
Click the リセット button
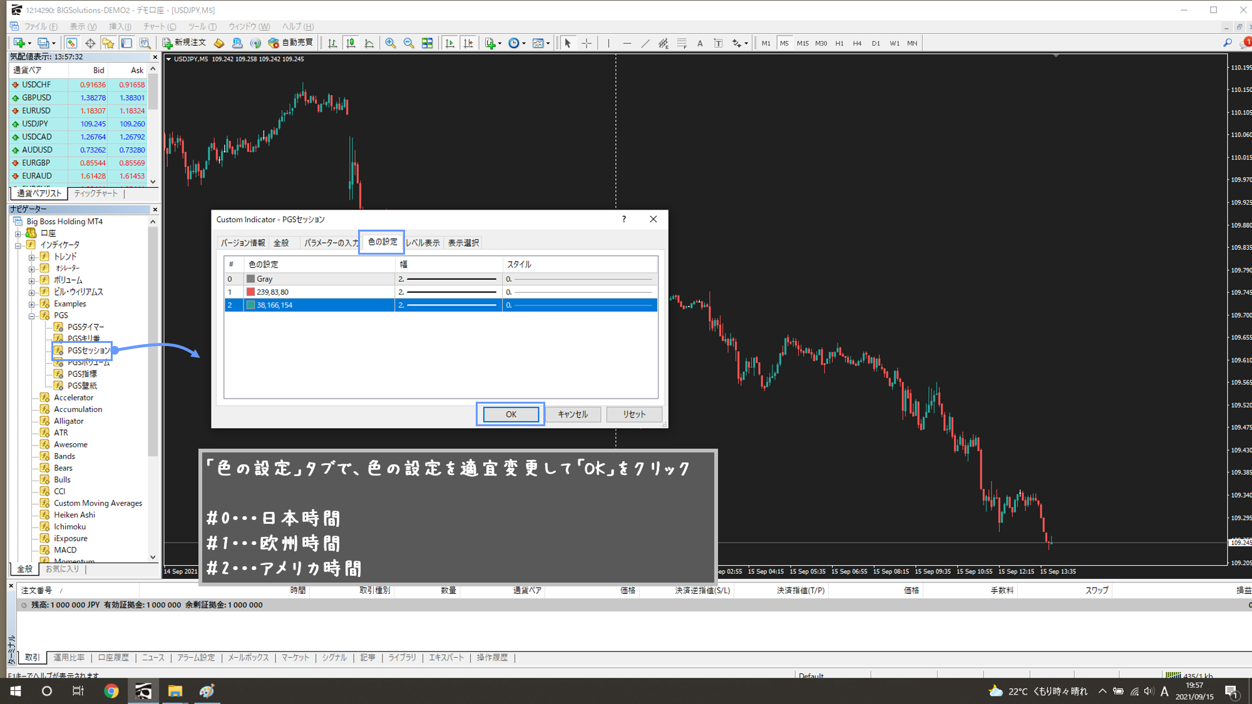coord(634,414)
